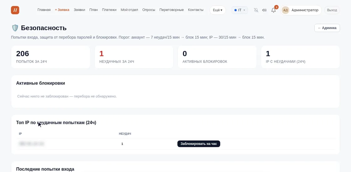Open Переговорные in navigation

point(171,10)
